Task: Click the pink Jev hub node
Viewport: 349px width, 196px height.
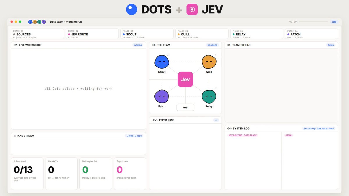Action: coord(185,79)
